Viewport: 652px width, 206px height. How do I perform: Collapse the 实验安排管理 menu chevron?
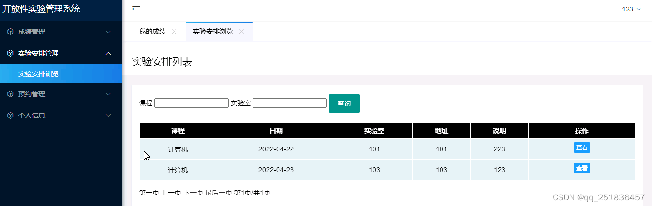[x=108, y=53]
